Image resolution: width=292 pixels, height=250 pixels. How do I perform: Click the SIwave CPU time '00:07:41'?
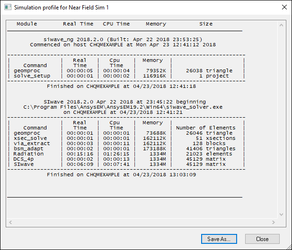116,164
